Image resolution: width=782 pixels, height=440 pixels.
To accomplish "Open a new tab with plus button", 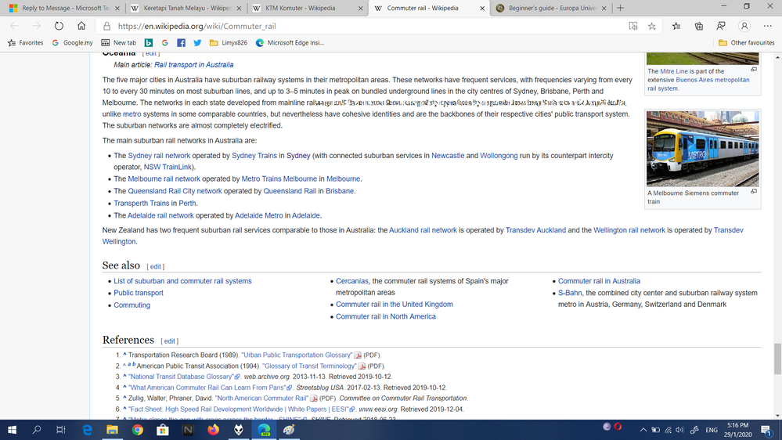I will (x=621, y=8).
